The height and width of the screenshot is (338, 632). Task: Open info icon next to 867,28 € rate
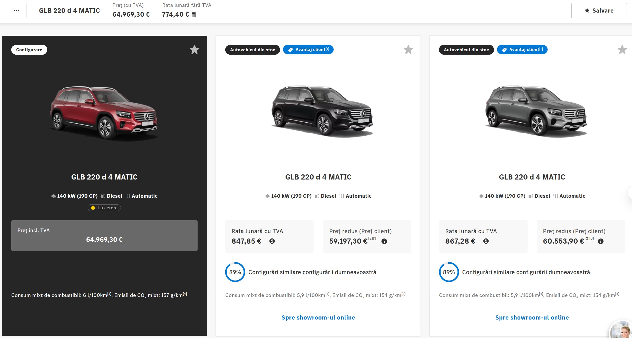[x=486, y=241]
